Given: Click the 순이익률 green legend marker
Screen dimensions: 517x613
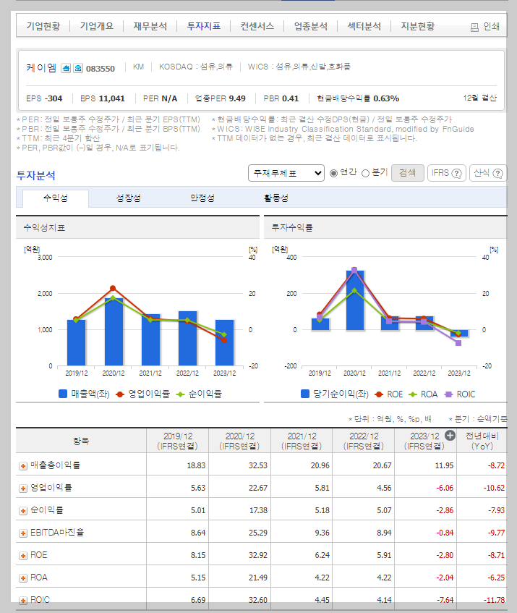Looking at the screenshot, I should tap(180, 394).
